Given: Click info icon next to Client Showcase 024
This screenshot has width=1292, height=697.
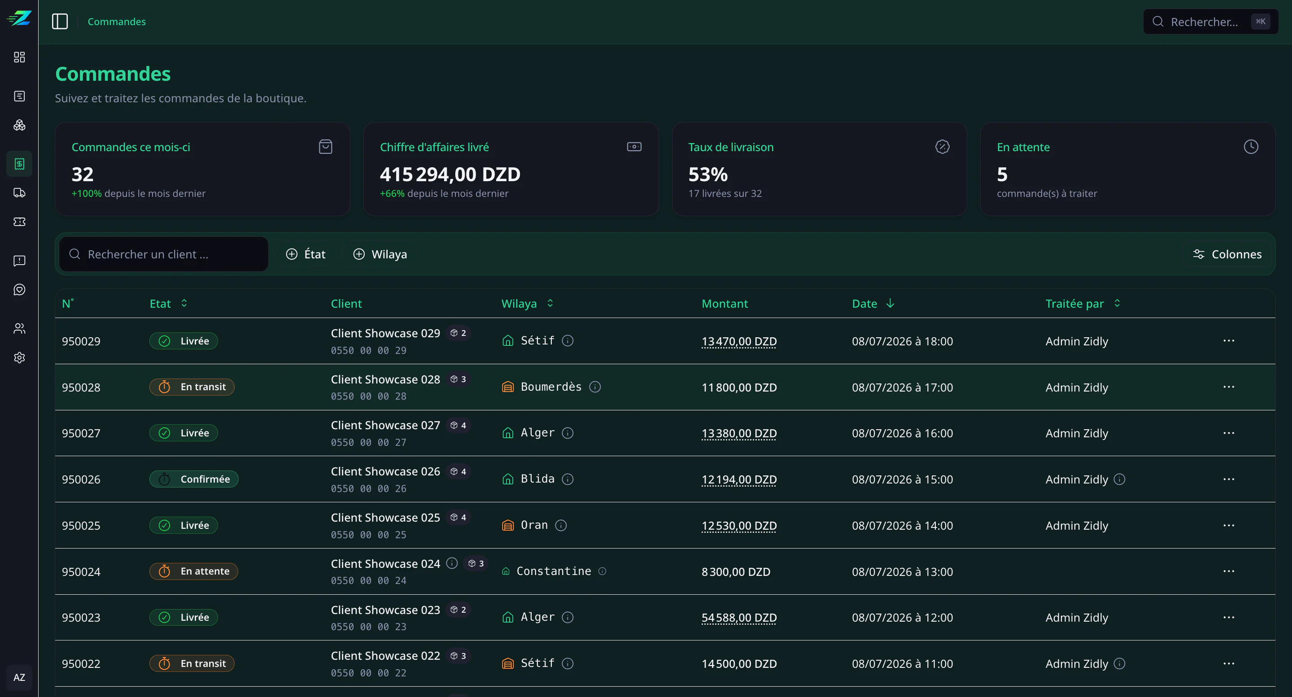Looking at the screenshot, I should [x=452, y=564].
